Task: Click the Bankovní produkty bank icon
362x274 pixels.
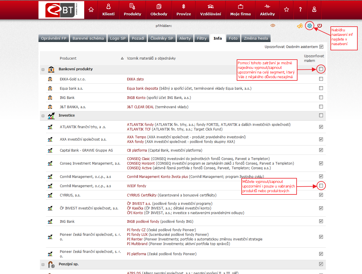Action: pos(51,69)
